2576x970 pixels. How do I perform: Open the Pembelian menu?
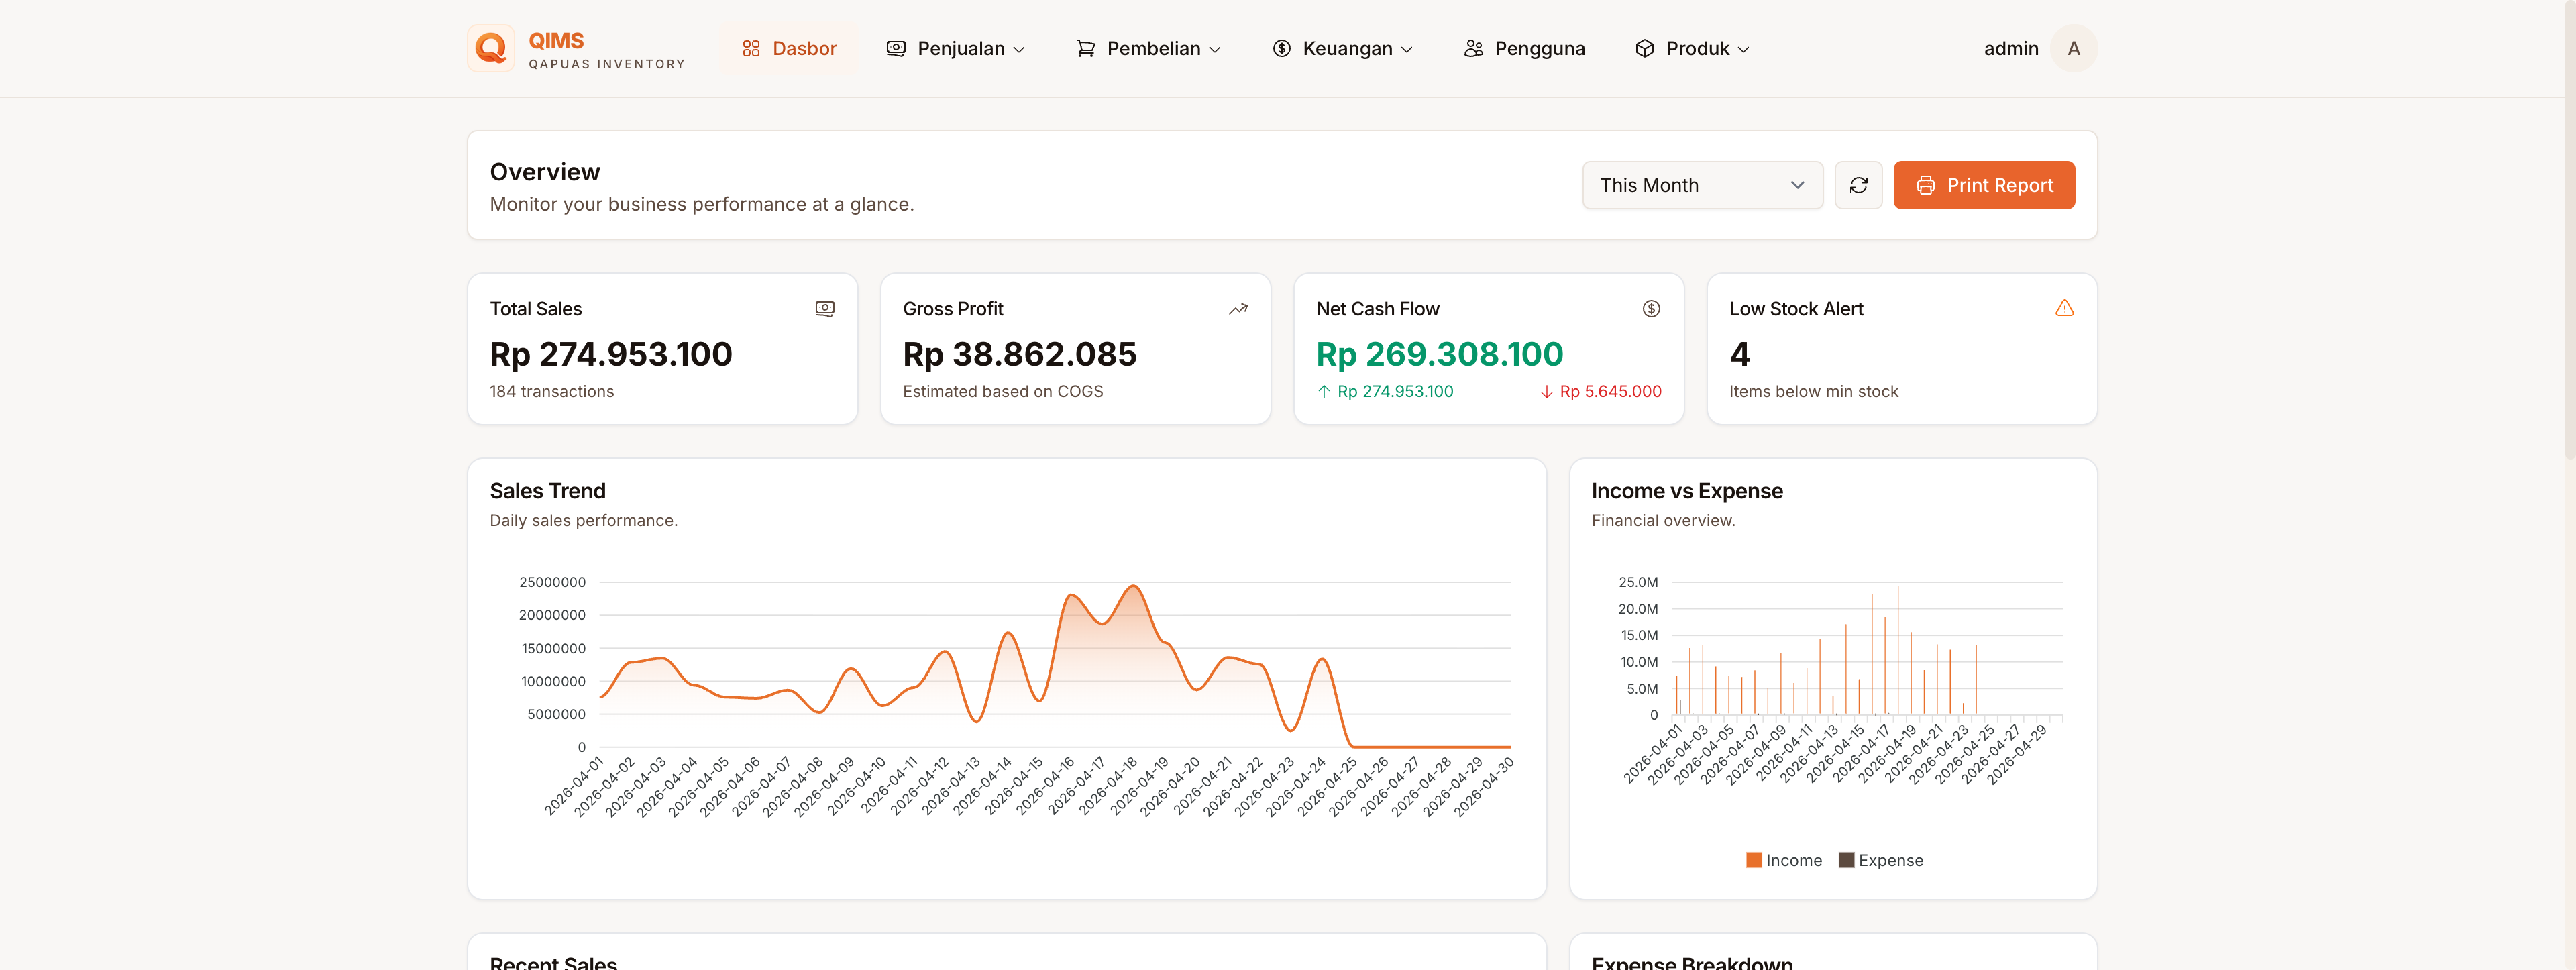tap(1148, 48)
